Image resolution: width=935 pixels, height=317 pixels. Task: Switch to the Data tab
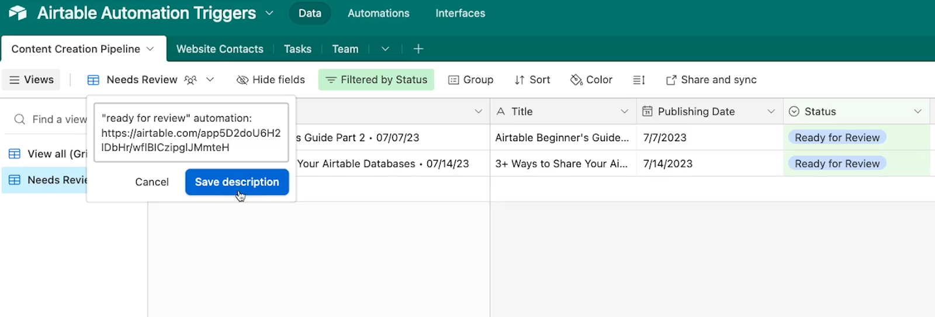click(310, 13)
